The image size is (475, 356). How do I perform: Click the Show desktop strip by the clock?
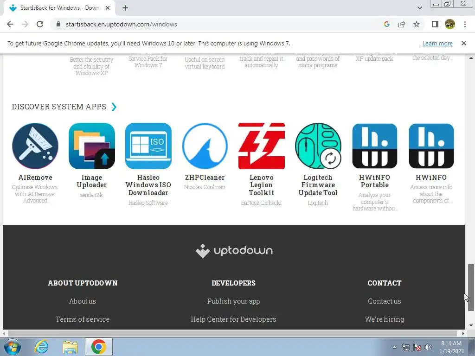tap(472, 347)
